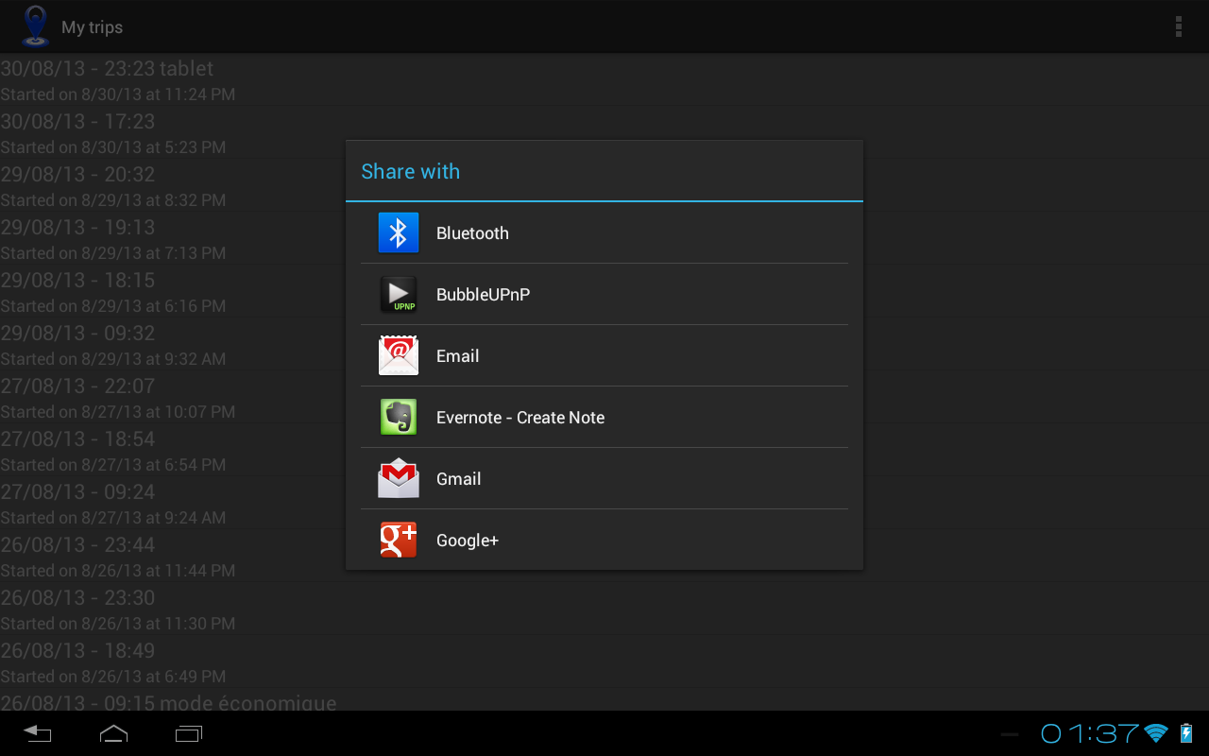Open trip 27/08/13 - 09:24
Image resolution: width=1209 pixels, height=756 pixels.
(x=604, y=503)
